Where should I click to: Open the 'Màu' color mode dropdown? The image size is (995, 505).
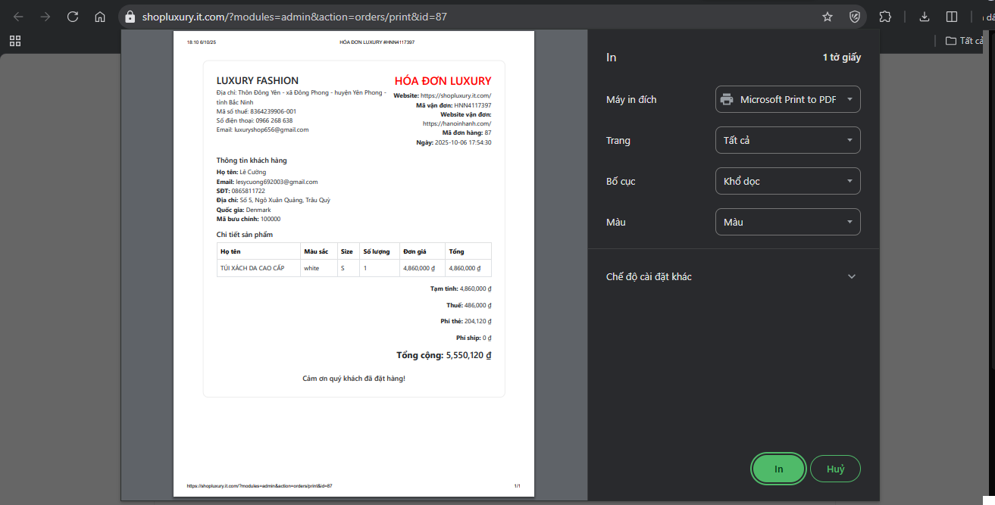[787, 222]
